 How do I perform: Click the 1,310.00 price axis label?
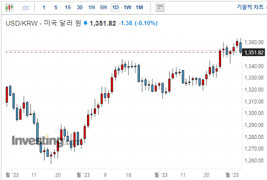254,102
